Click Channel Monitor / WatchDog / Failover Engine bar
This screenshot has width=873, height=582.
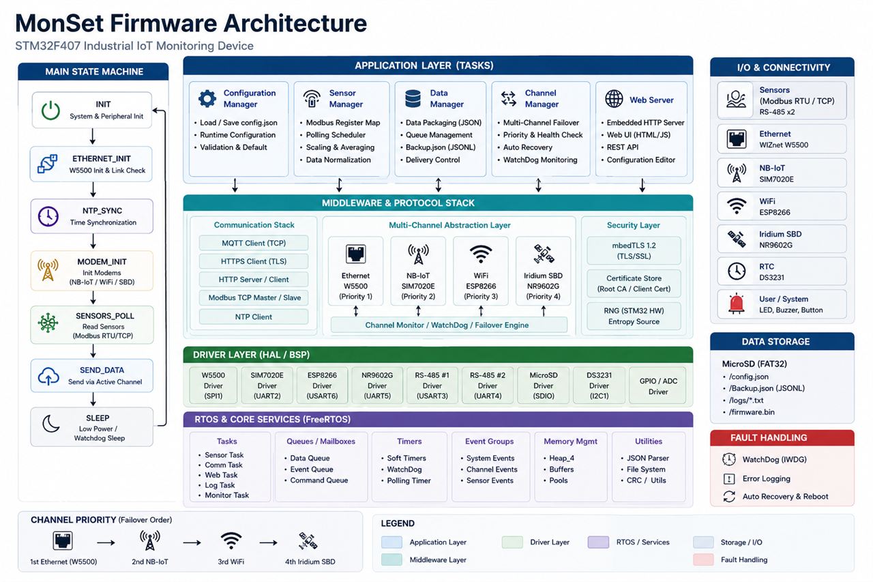click(x=449, y=325)
